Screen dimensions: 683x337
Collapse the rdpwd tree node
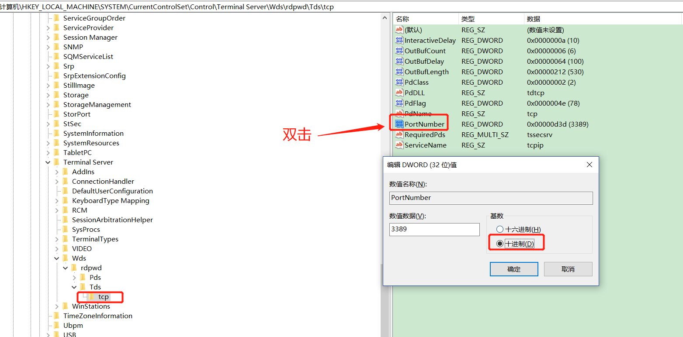pos(66,268)
